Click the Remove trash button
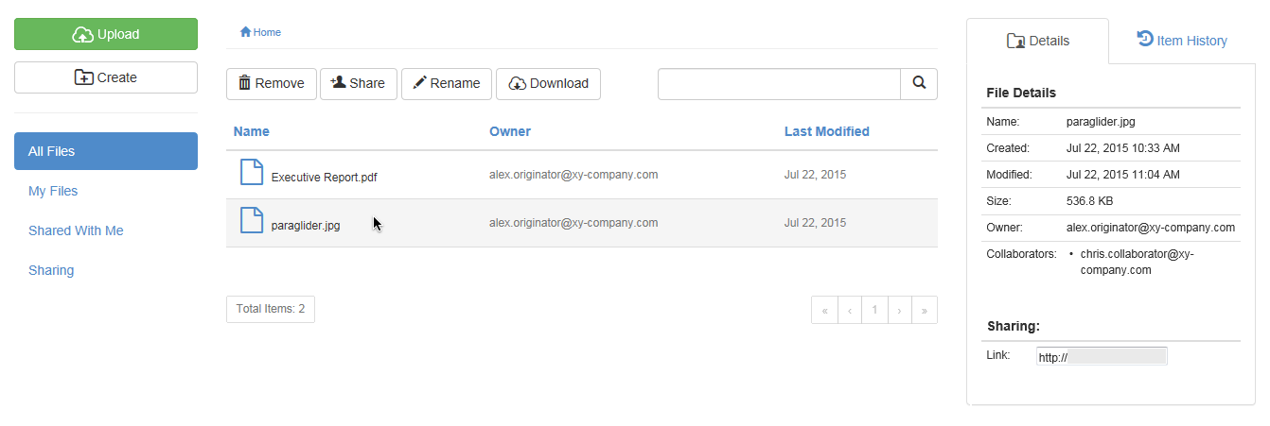1270x426 pixels. click(271, 83)
